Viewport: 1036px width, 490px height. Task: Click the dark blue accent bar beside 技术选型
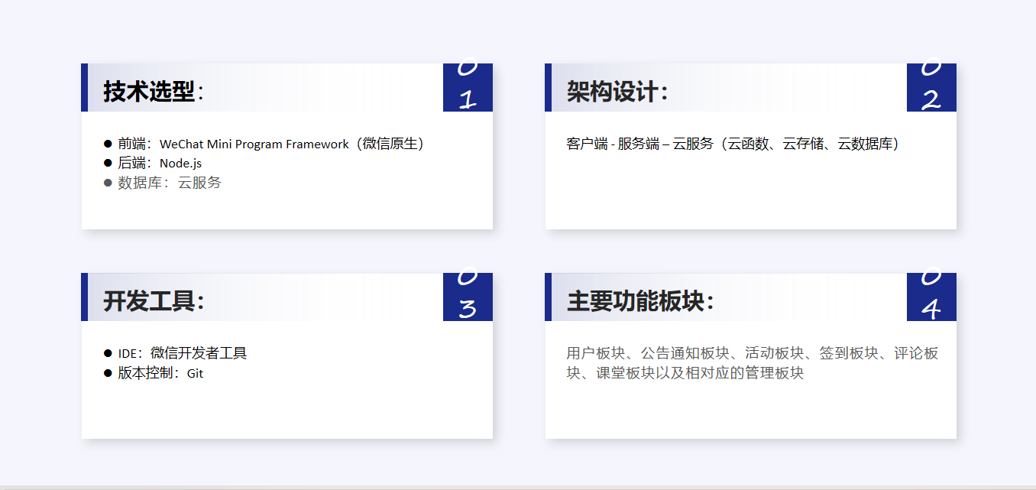pos(84,87)
